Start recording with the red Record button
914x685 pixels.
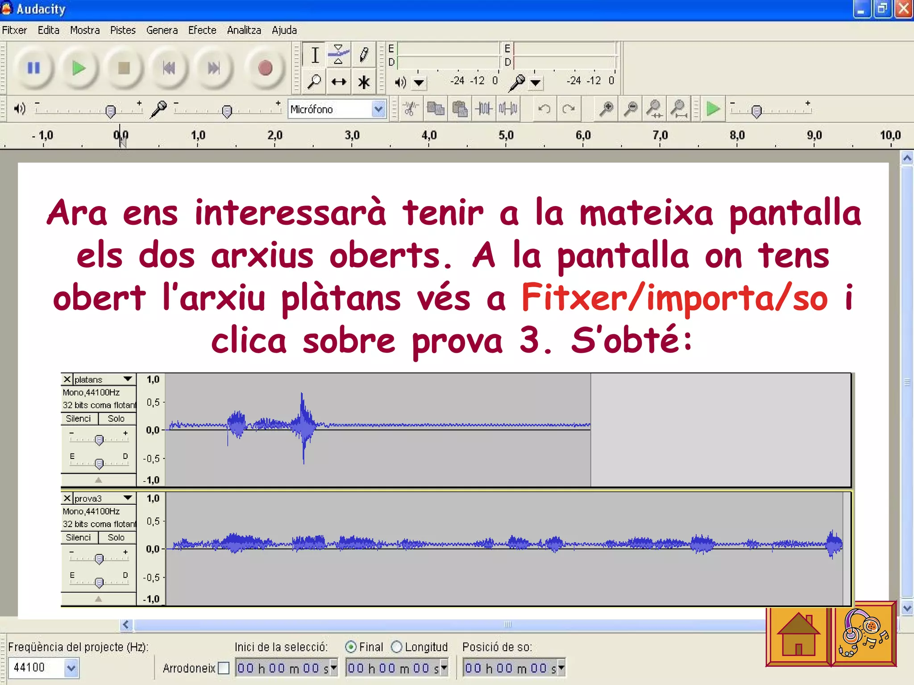pyautogui.click(x=265, y=68)
